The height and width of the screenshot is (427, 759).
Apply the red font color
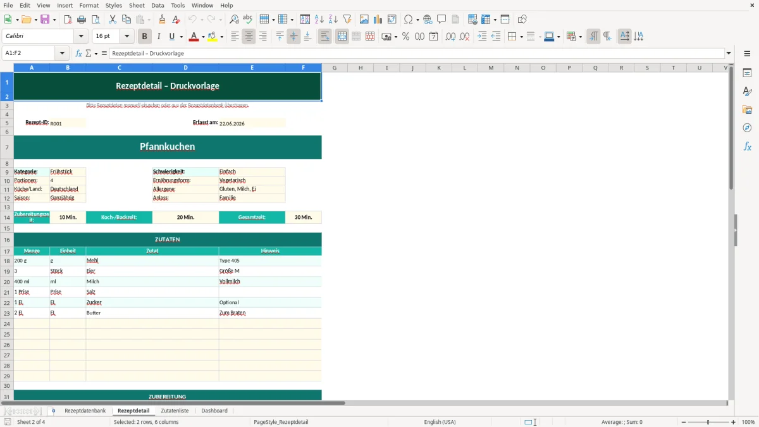194,37
